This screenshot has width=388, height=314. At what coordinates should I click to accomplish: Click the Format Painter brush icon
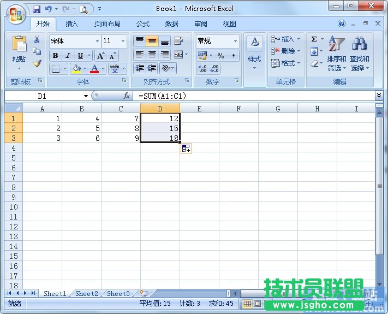click(37, 63)
